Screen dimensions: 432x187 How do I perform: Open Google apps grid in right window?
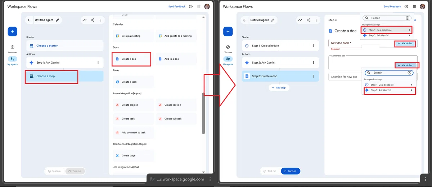click(414, 6)
